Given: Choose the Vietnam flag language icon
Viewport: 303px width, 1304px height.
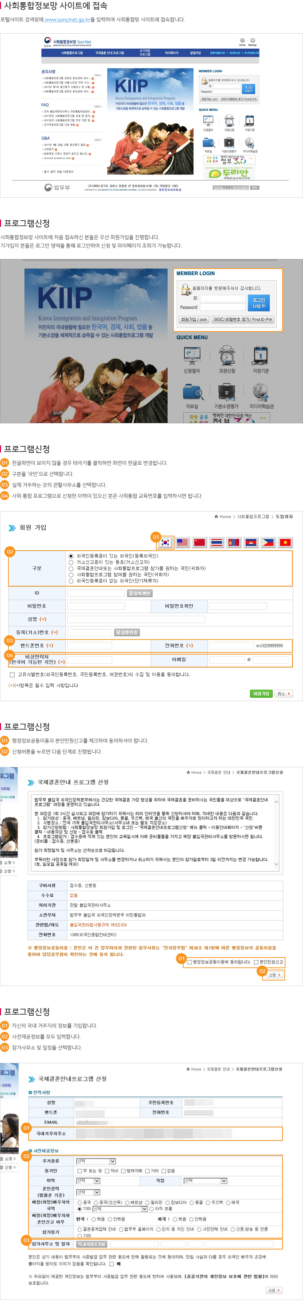Looking at the screenshot, I should (x=285, y=542).
